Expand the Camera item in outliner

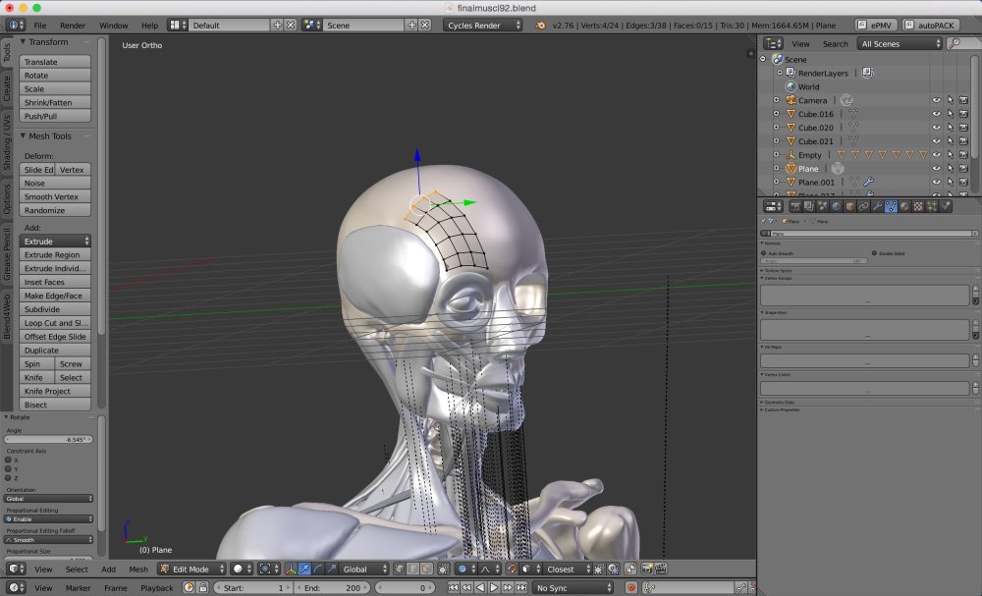777,100
